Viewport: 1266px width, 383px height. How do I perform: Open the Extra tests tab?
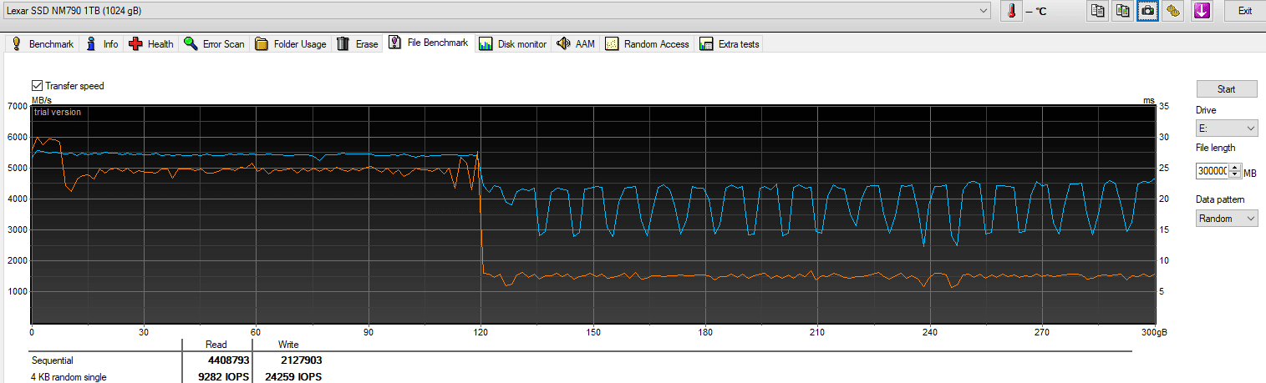pos(730,44)
